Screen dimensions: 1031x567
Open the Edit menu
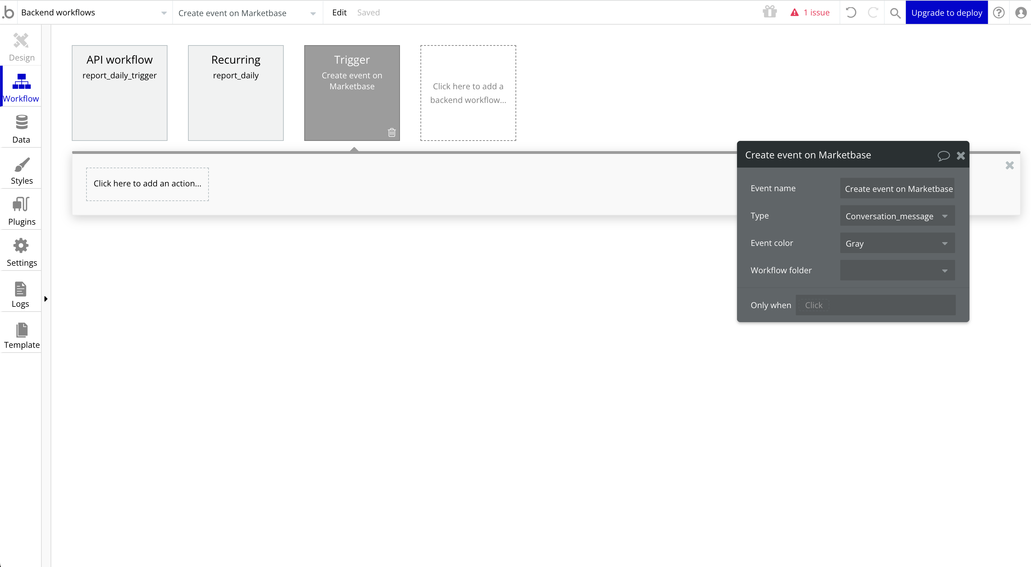point(339,13)
